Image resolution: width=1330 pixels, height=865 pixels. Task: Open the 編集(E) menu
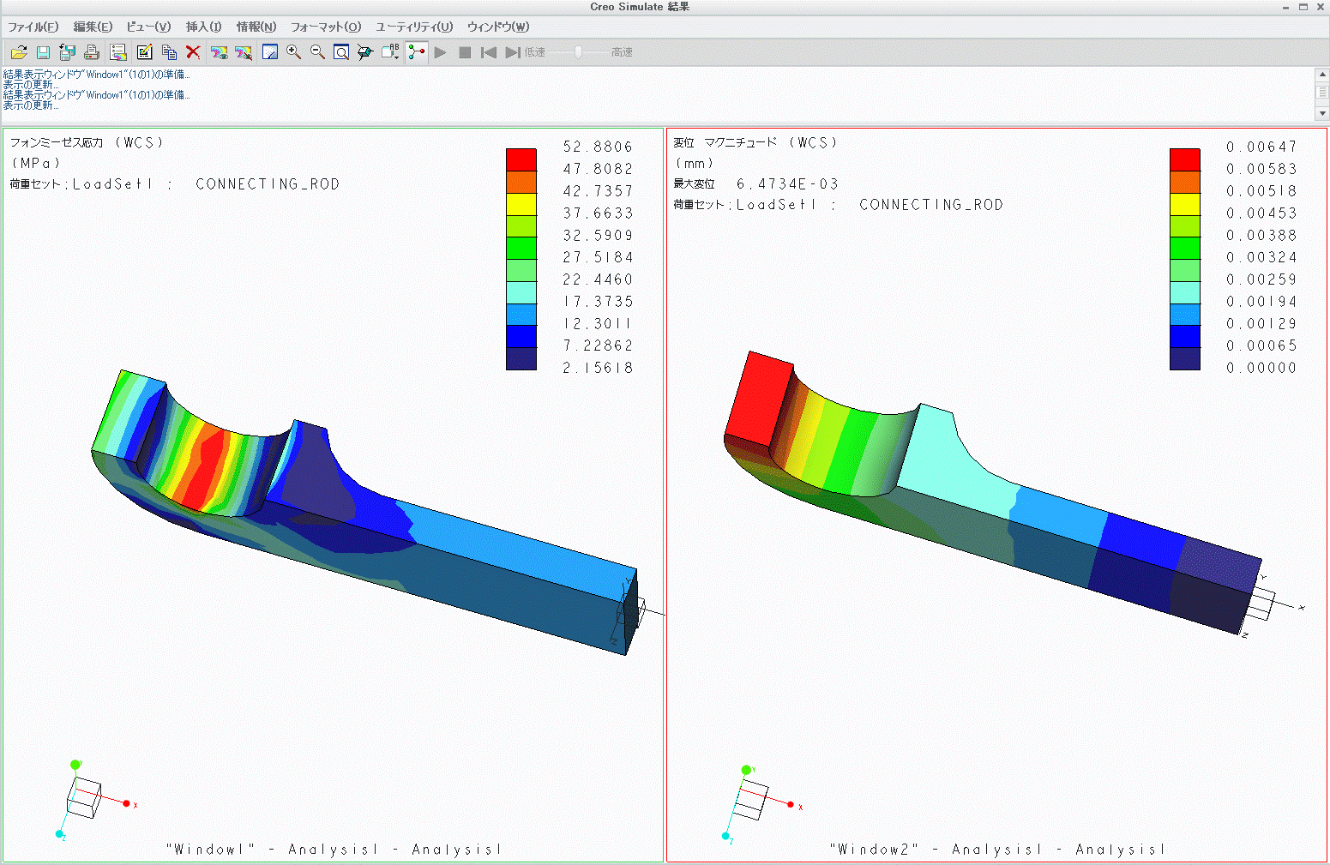point(93,27)
